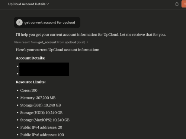This screenshot has width=186, height=139.
Task: Click the arrow after the (local) label
Action: pyautogui.click(x=87, y=42)
